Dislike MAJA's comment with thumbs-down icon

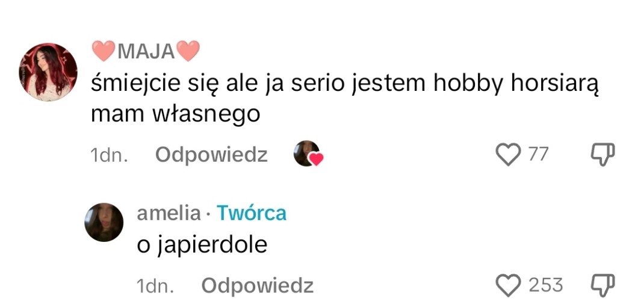602,155
